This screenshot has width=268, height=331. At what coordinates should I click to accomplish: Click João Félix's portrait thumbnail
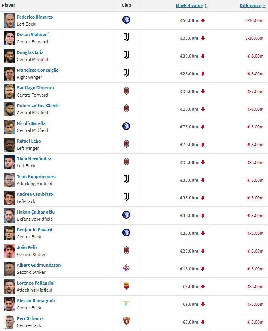(9, 251)
